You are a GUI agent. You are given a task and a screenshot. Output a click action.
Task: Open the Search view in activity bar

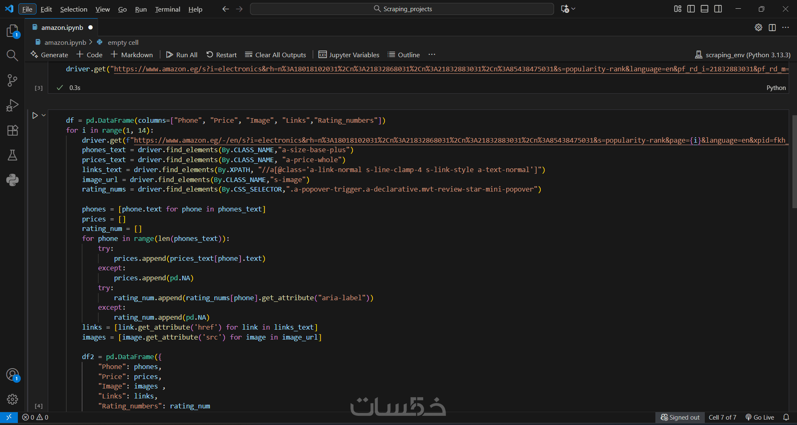[12, 56]
